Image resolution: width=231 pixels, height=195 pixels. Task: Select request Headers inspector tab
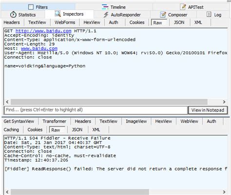pyautogui.click(x=12, y=22)
